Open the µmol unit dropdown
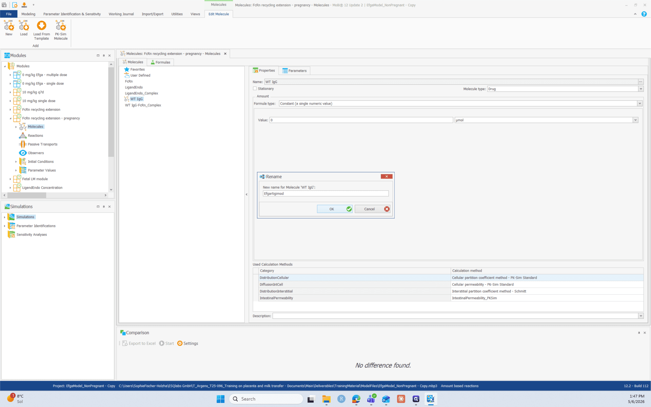This screenshot has width=651, height=407. click(635, 120)
